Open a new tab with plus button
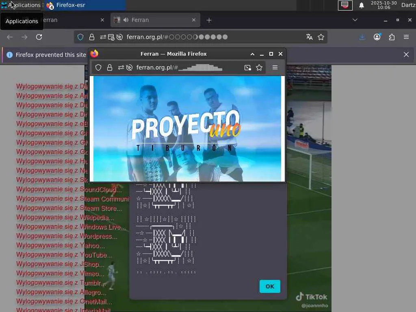 pyautogui.click(x=209, y=20)
